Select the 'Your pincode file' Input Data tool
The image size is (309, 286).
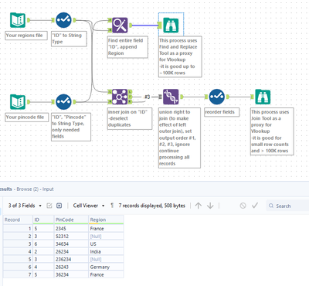coord(18,102)
